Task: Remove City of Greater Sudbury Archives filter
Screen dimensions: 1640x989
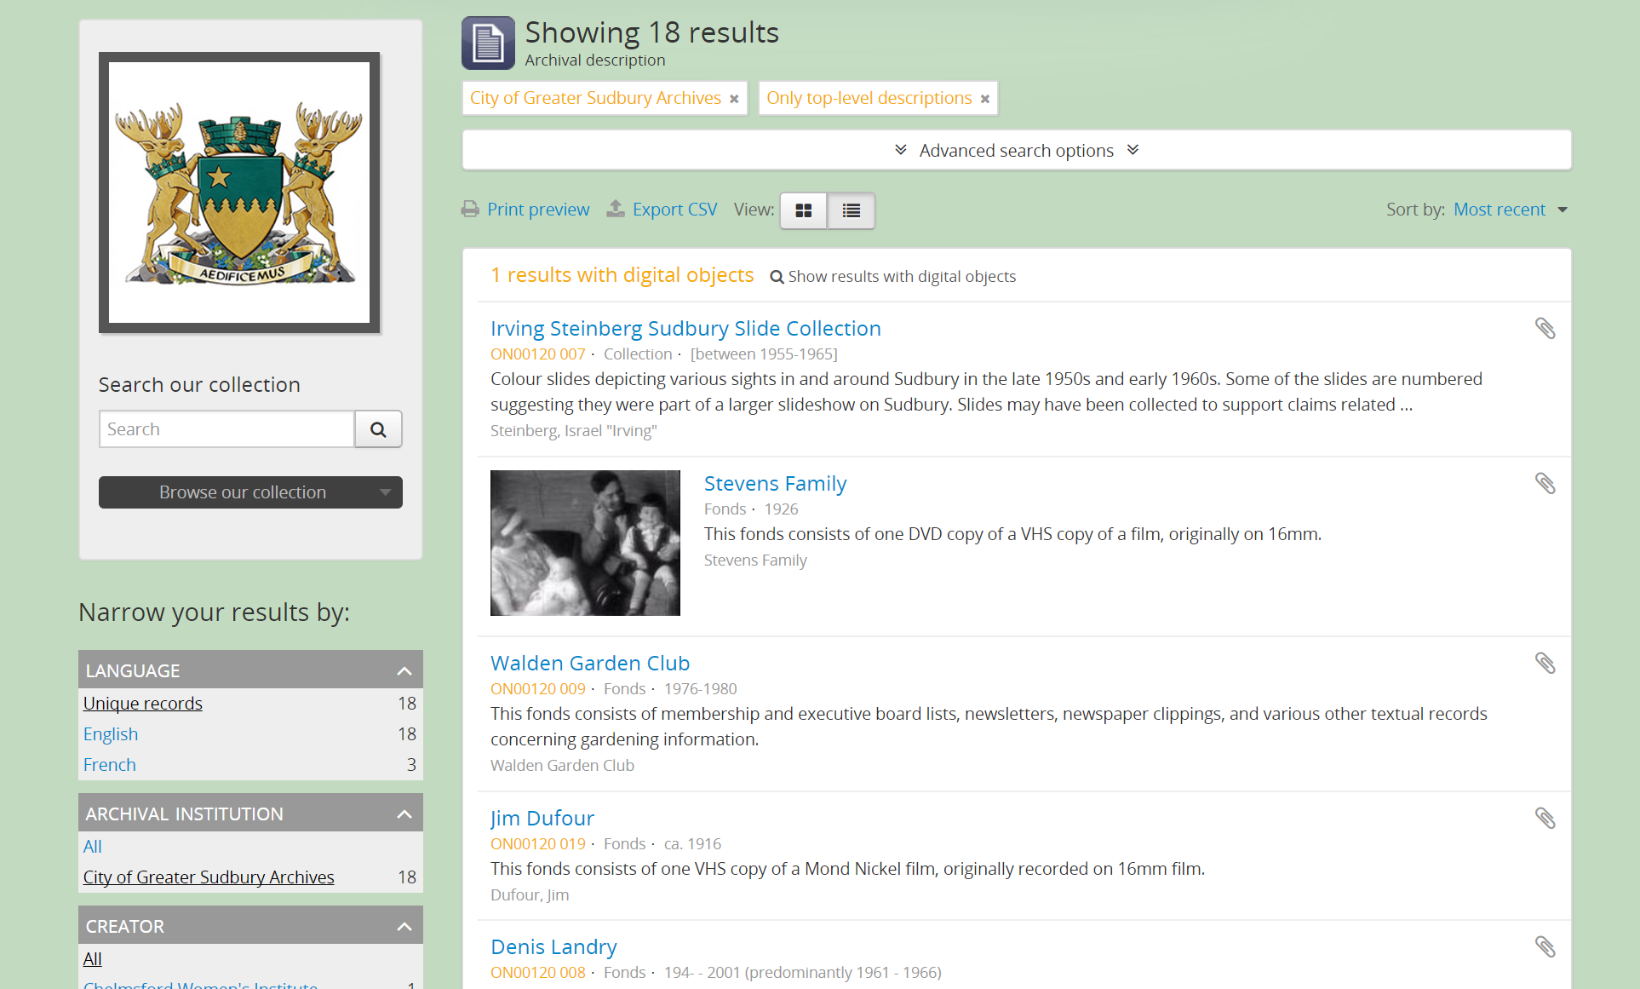Action: coord(734,99)
